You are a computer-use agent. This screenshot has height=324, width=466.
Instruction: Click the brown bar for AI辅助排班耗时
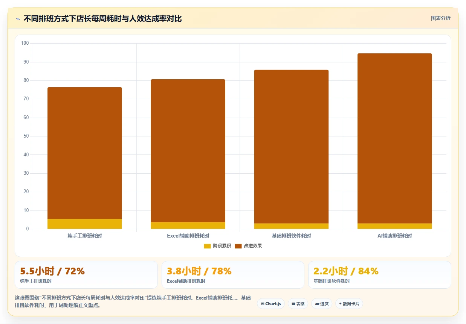pos(395,138)
